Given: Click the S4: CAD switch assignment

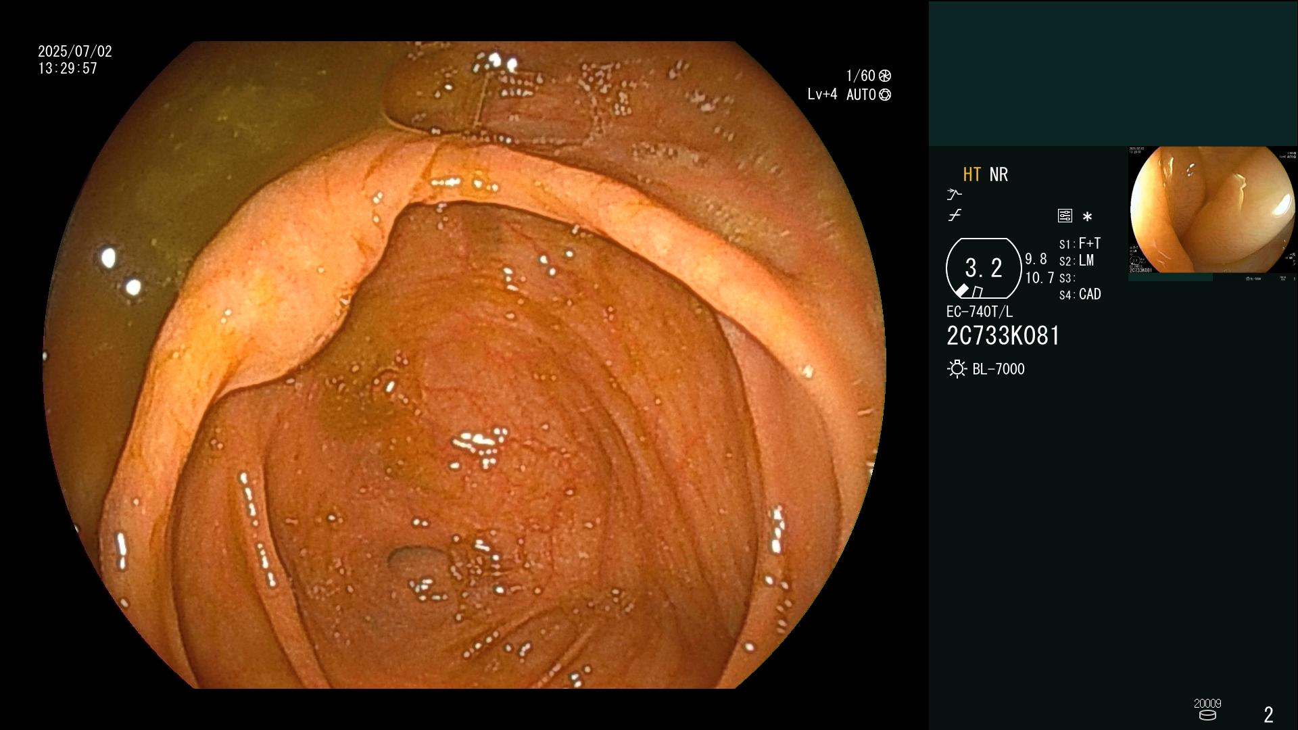Looking at the screenshot, I should 1080,295.
